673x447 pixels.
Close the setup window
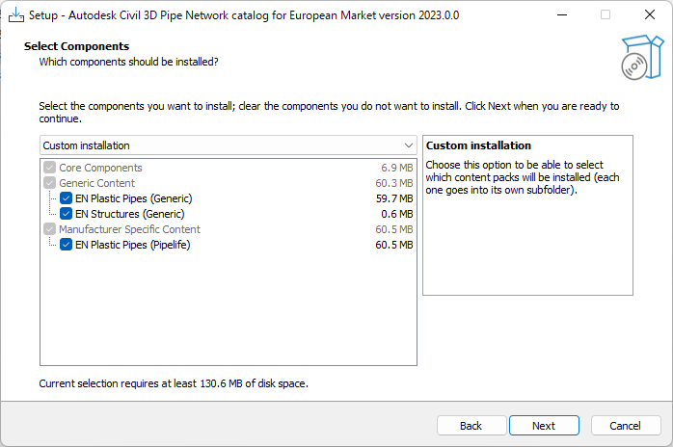point(650,15)
